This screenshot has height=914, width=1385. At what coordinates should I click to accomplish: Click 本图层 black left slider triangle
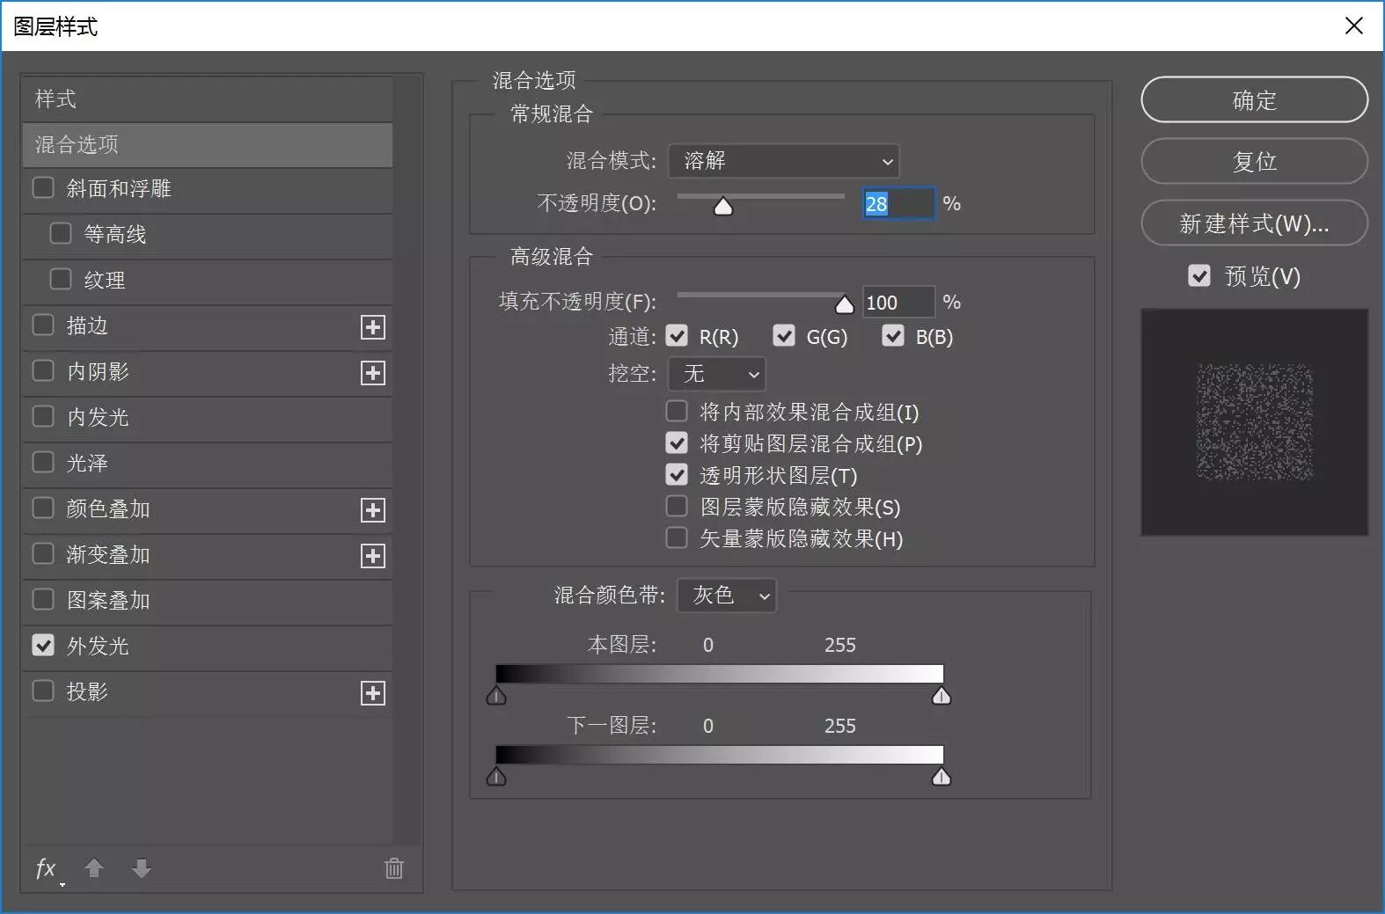click(496, 696)
